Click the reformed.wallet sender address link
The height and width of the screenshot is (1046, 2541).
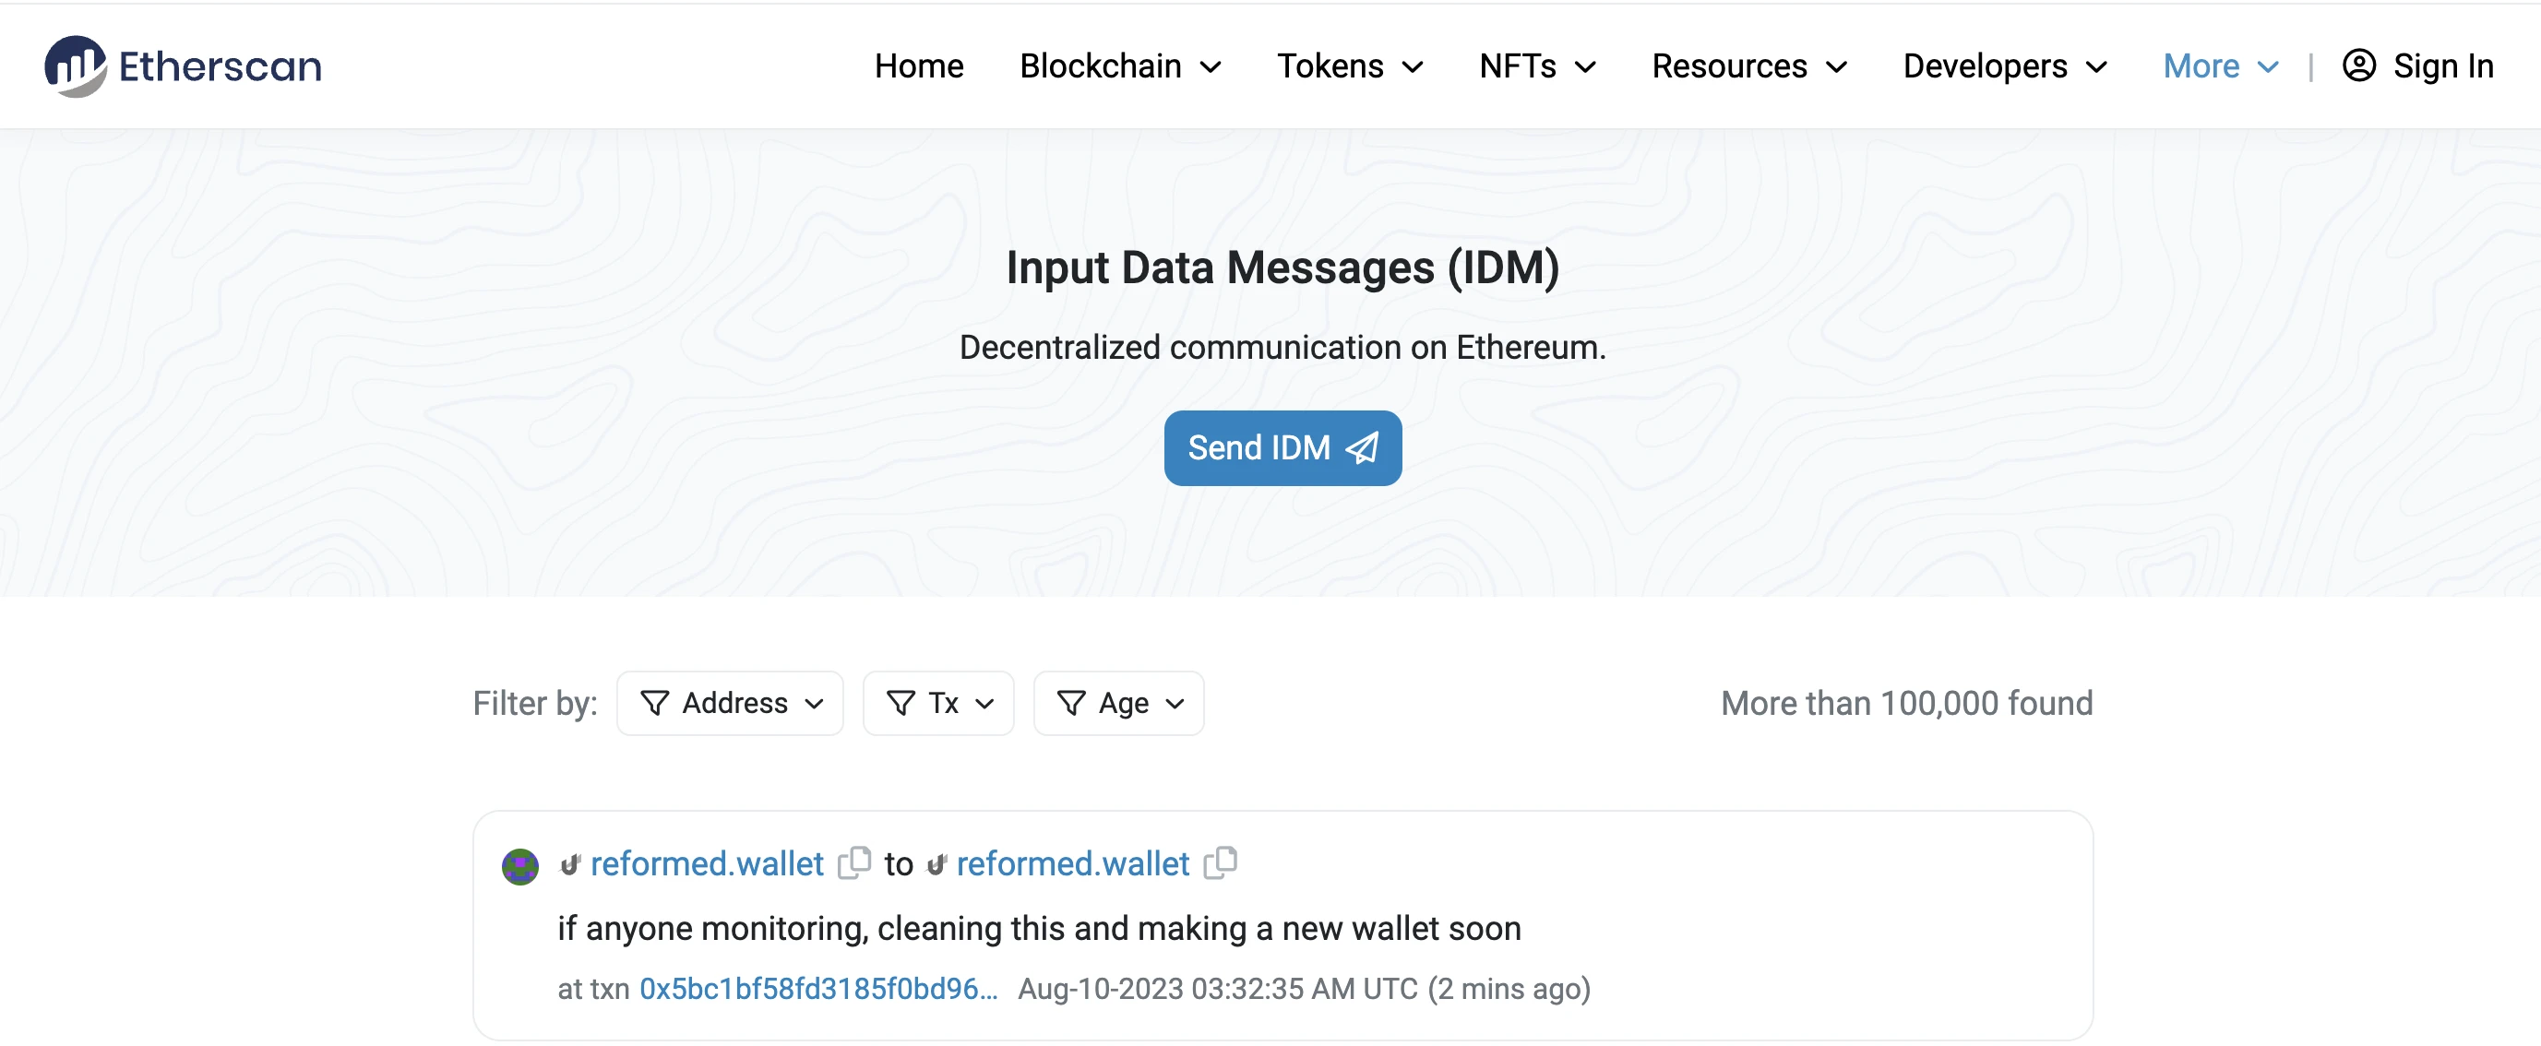tap(707, 862)
